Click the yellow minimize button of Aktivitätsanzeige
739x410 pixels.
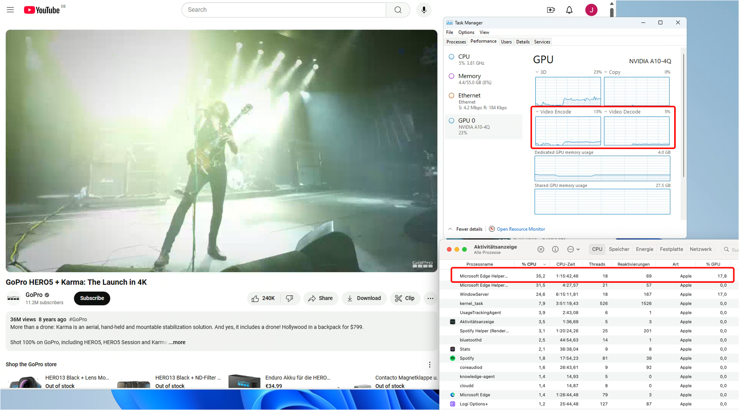[x=457, y=249]
